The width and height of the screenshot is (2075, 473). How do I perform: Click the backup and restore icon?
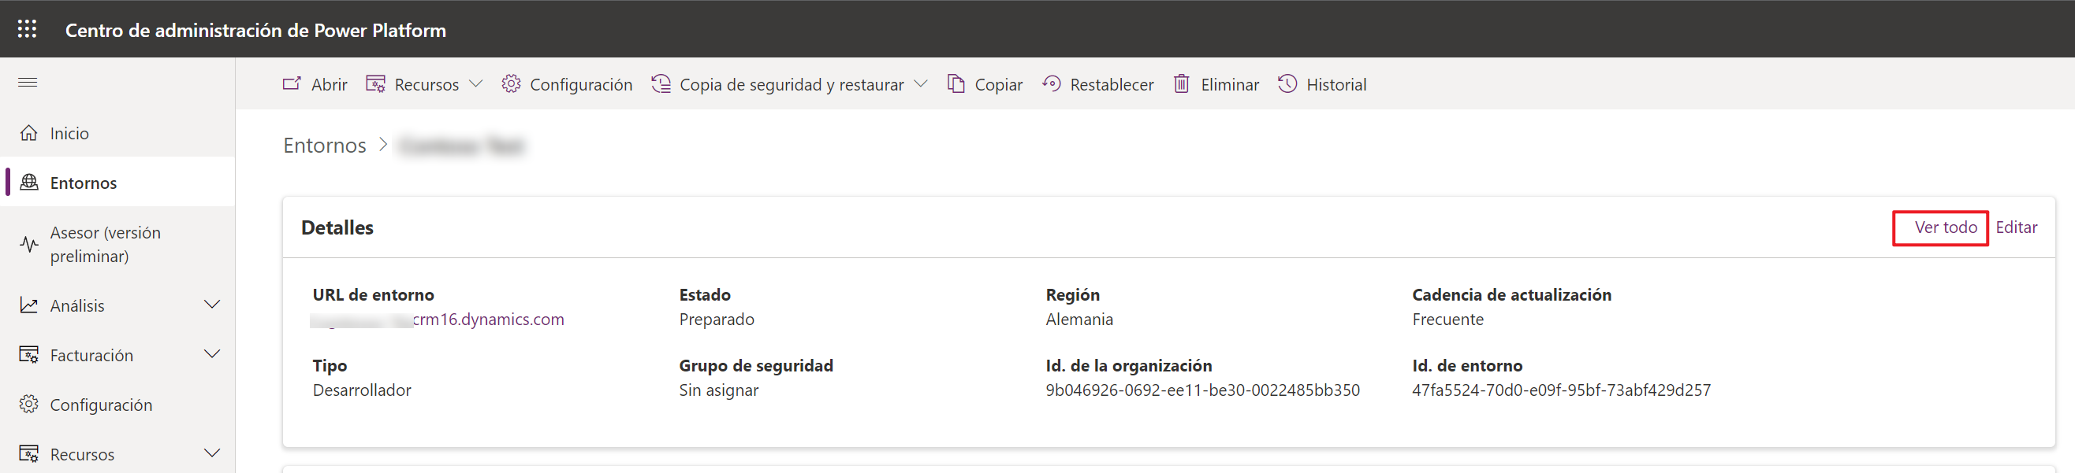pyautogui.click(x=661, y=83)
